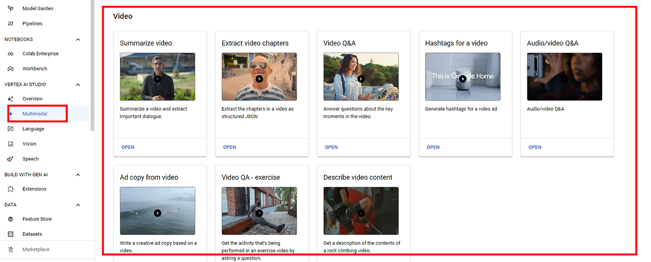The height and width of the screenshot is (262, 651).
Task: Collapse the NOTEBOOKS section
Action: (78, 40)
